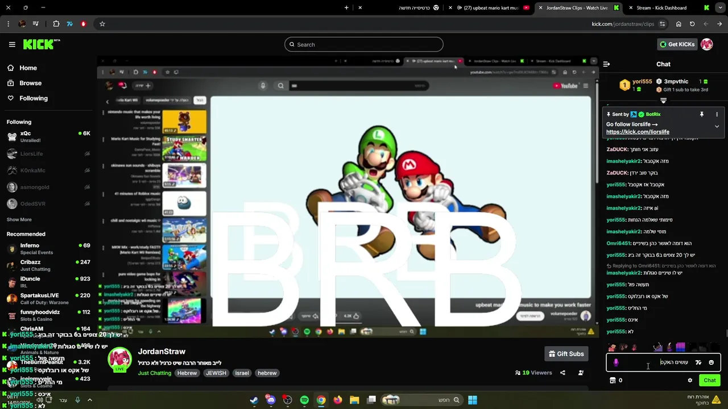Go to browser home page
The height and width of the screenshot is (409, 728).
tap(679, 24)
